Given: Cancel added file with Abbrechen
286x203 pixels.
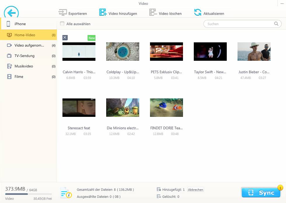Looking at the screenshot, I should pyautogui.click(x=196, y=190).
